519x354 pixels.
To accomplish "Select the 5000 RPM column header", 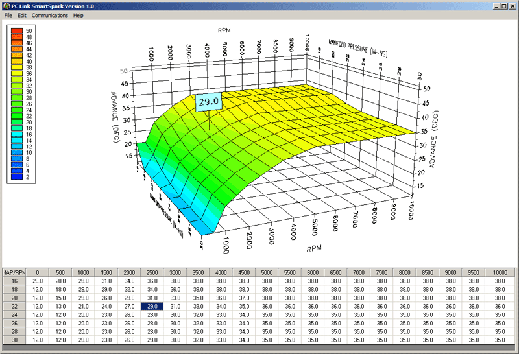I will [x=265, y=272].
